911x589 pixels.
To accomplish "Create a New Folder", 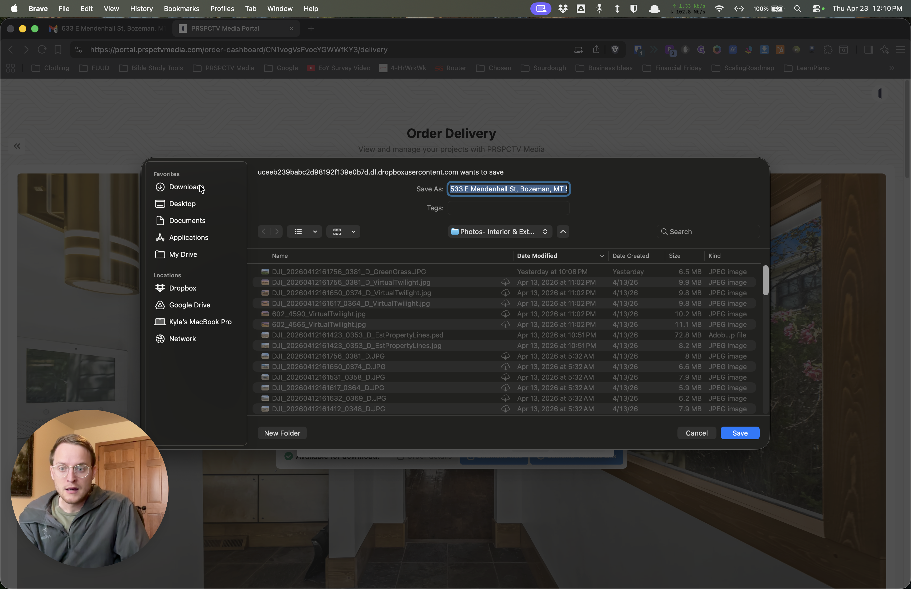I will (282, 433).
